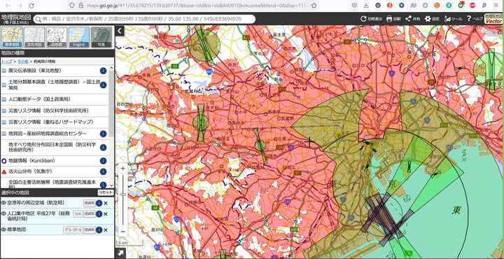Viewport: 504px width, 259px height.
Task: Show info for 活火山分布（気象庁）
Action: [103, 171]
